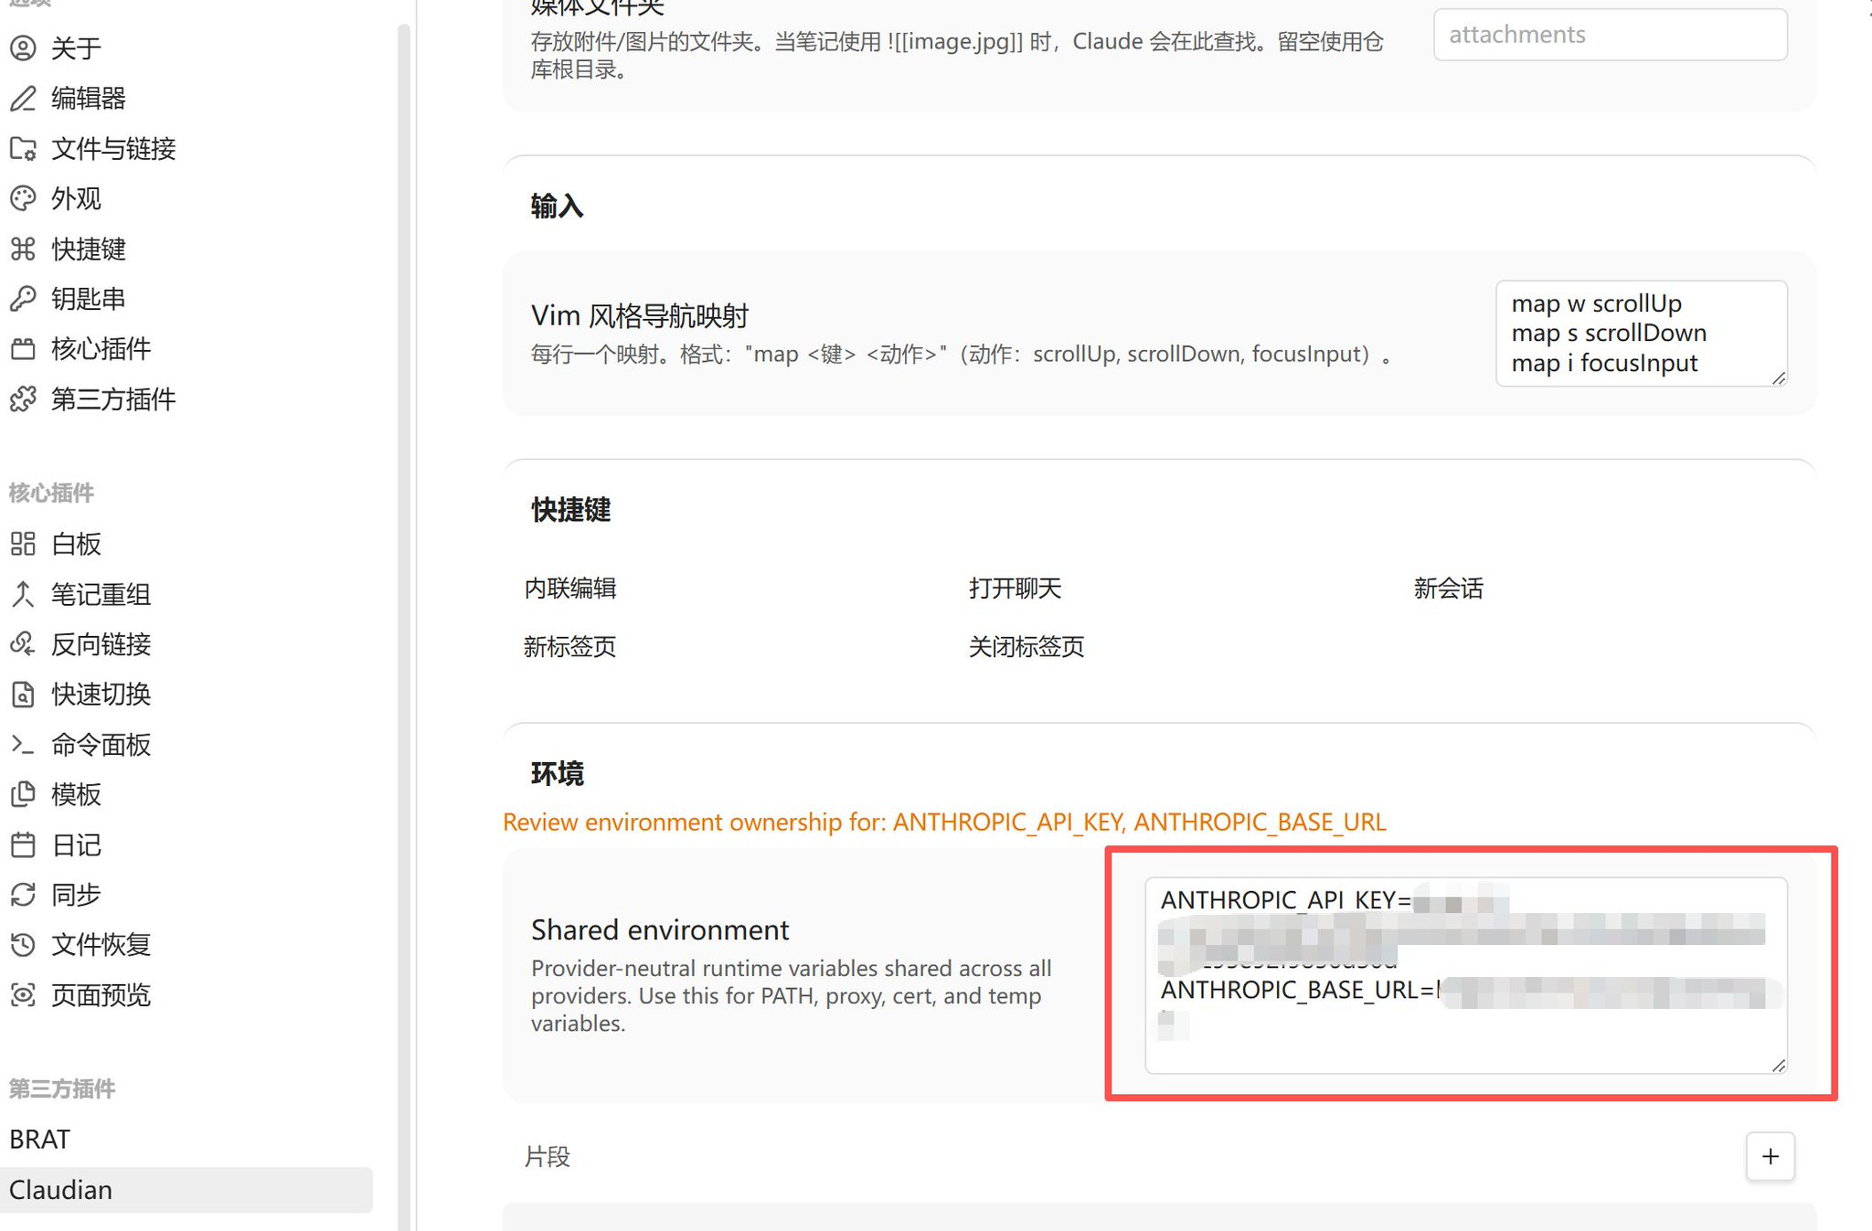Click the Keychain key icon
Viewport: 1872px width, 1231px height.
pos(23,298)
